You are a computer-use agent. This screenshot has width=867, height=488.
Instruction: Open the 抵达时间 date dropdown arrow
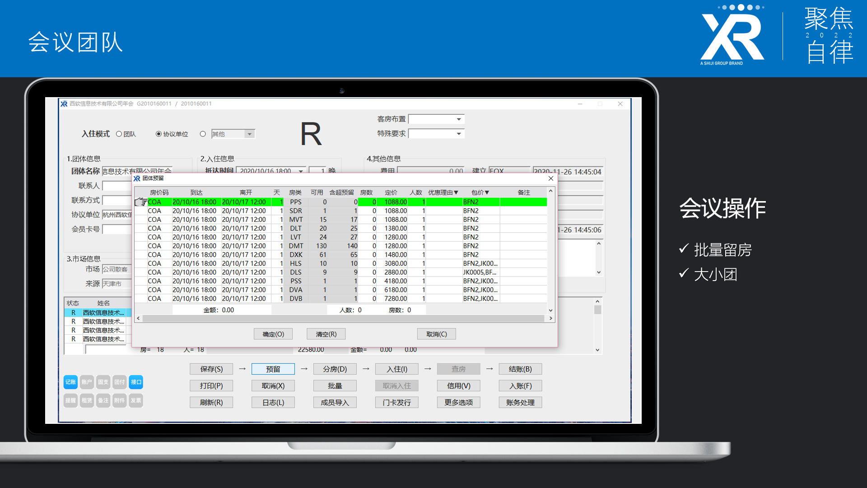[x=301, y=171]
